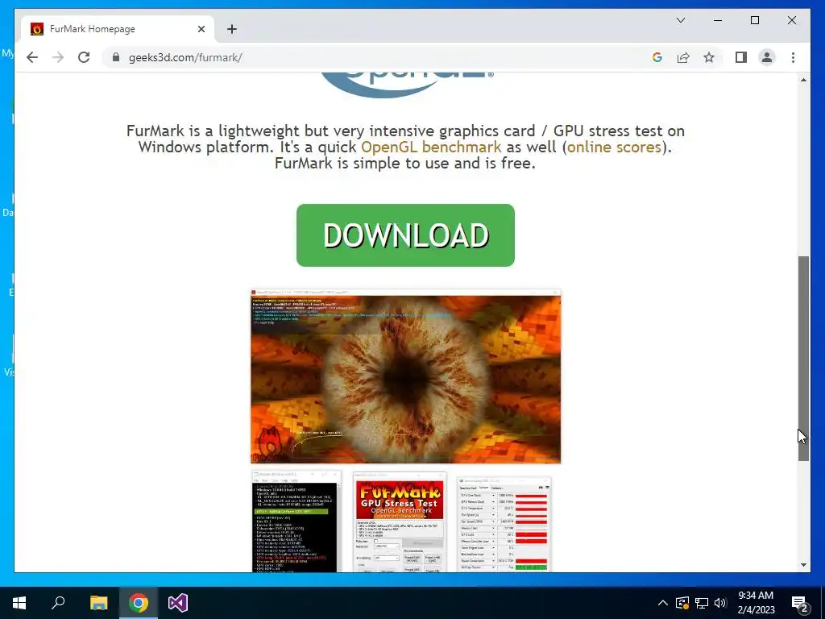Open the tab search dropdown
The image size is (825, 619).
[681, 20]
